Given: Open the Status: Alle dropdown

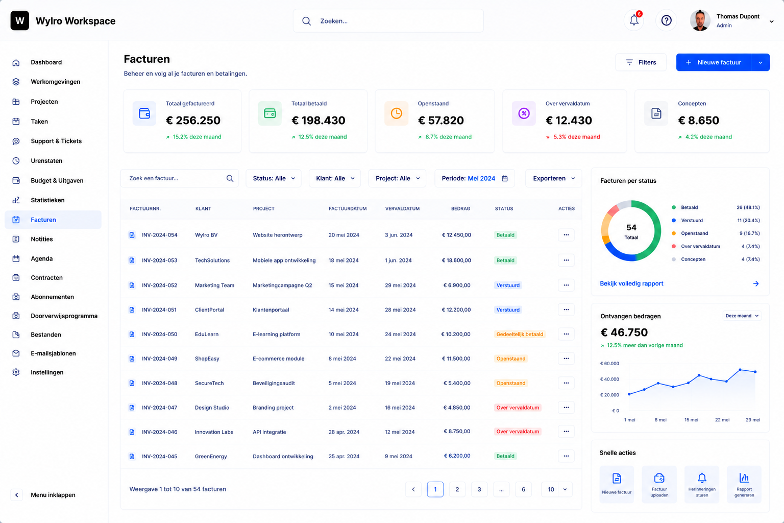Looking at the screenshot, I should click(274, 178).
